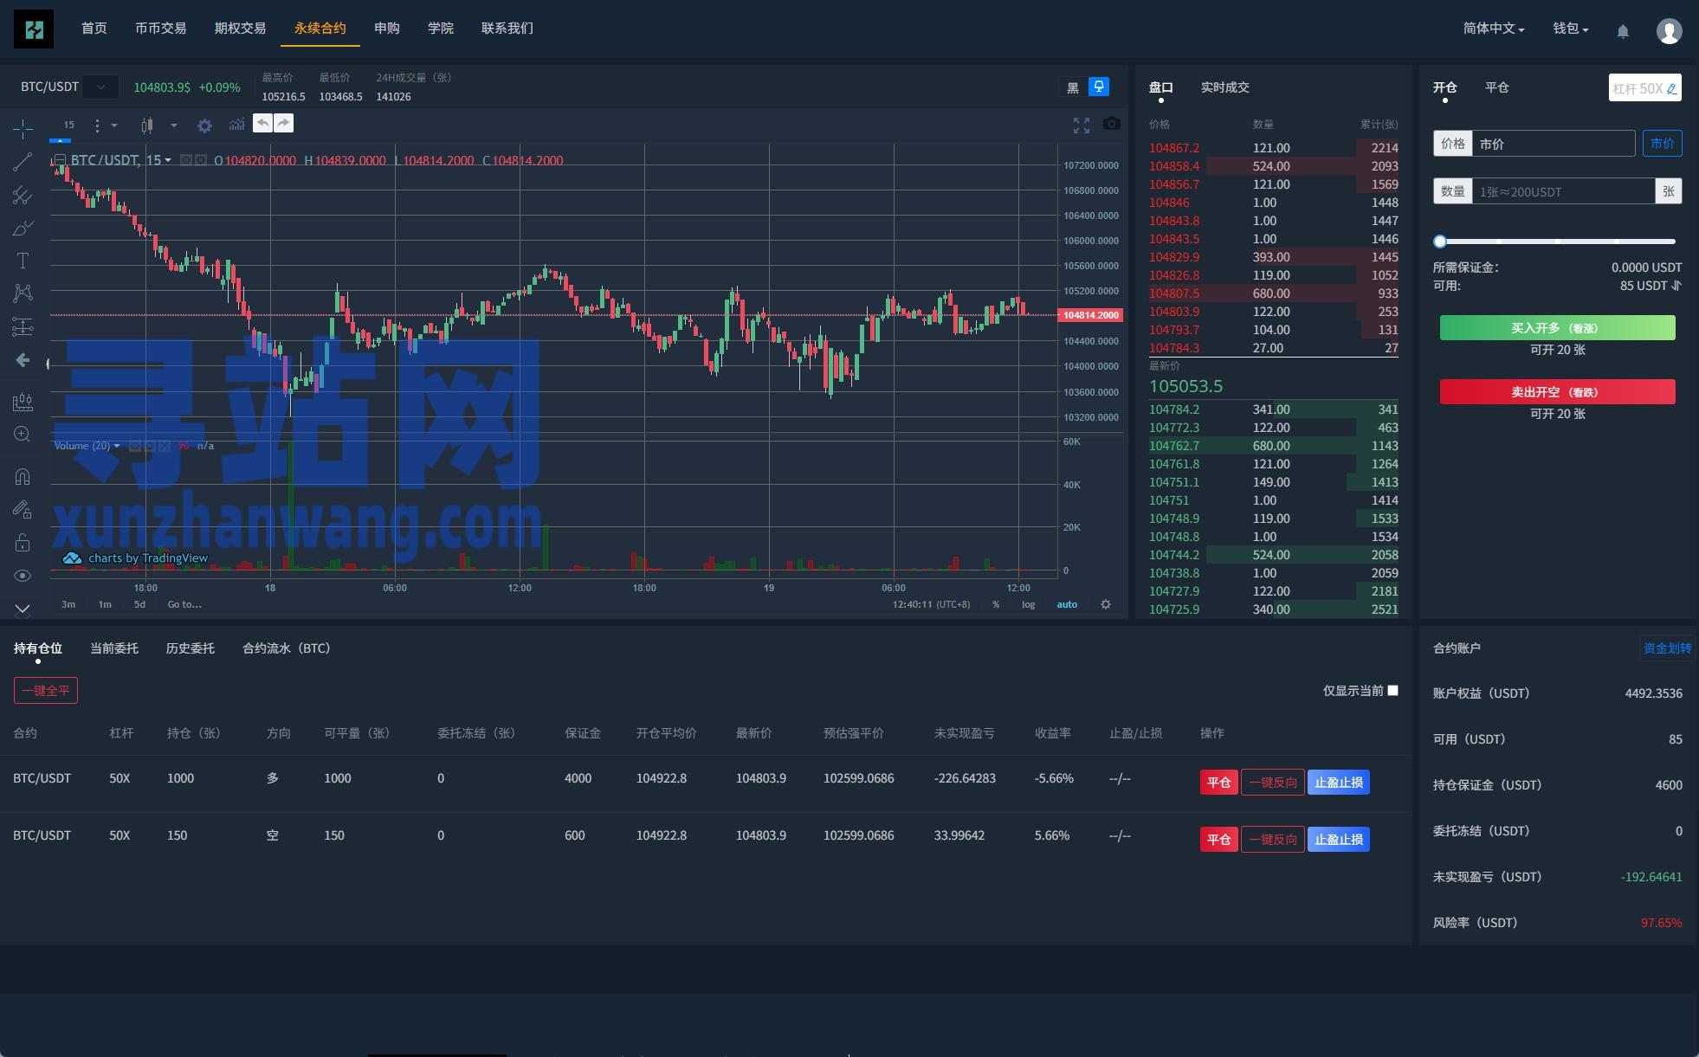
Task: Click transfer arrows icon beside 85 USDT
Action: pyautogui.click(x=1676, y=286)
